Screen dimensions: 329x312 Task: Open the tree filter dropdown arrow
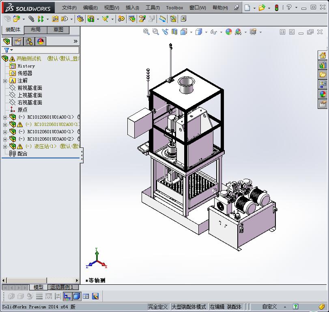click(11, 50)
